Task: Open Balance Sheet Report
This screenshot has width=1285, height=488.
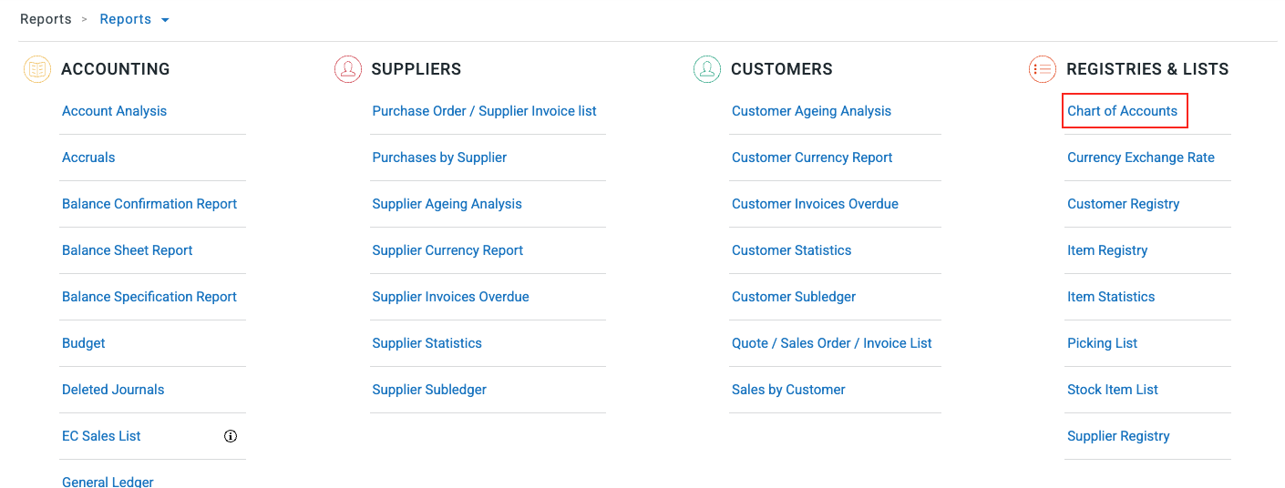Action: point(127,250)
